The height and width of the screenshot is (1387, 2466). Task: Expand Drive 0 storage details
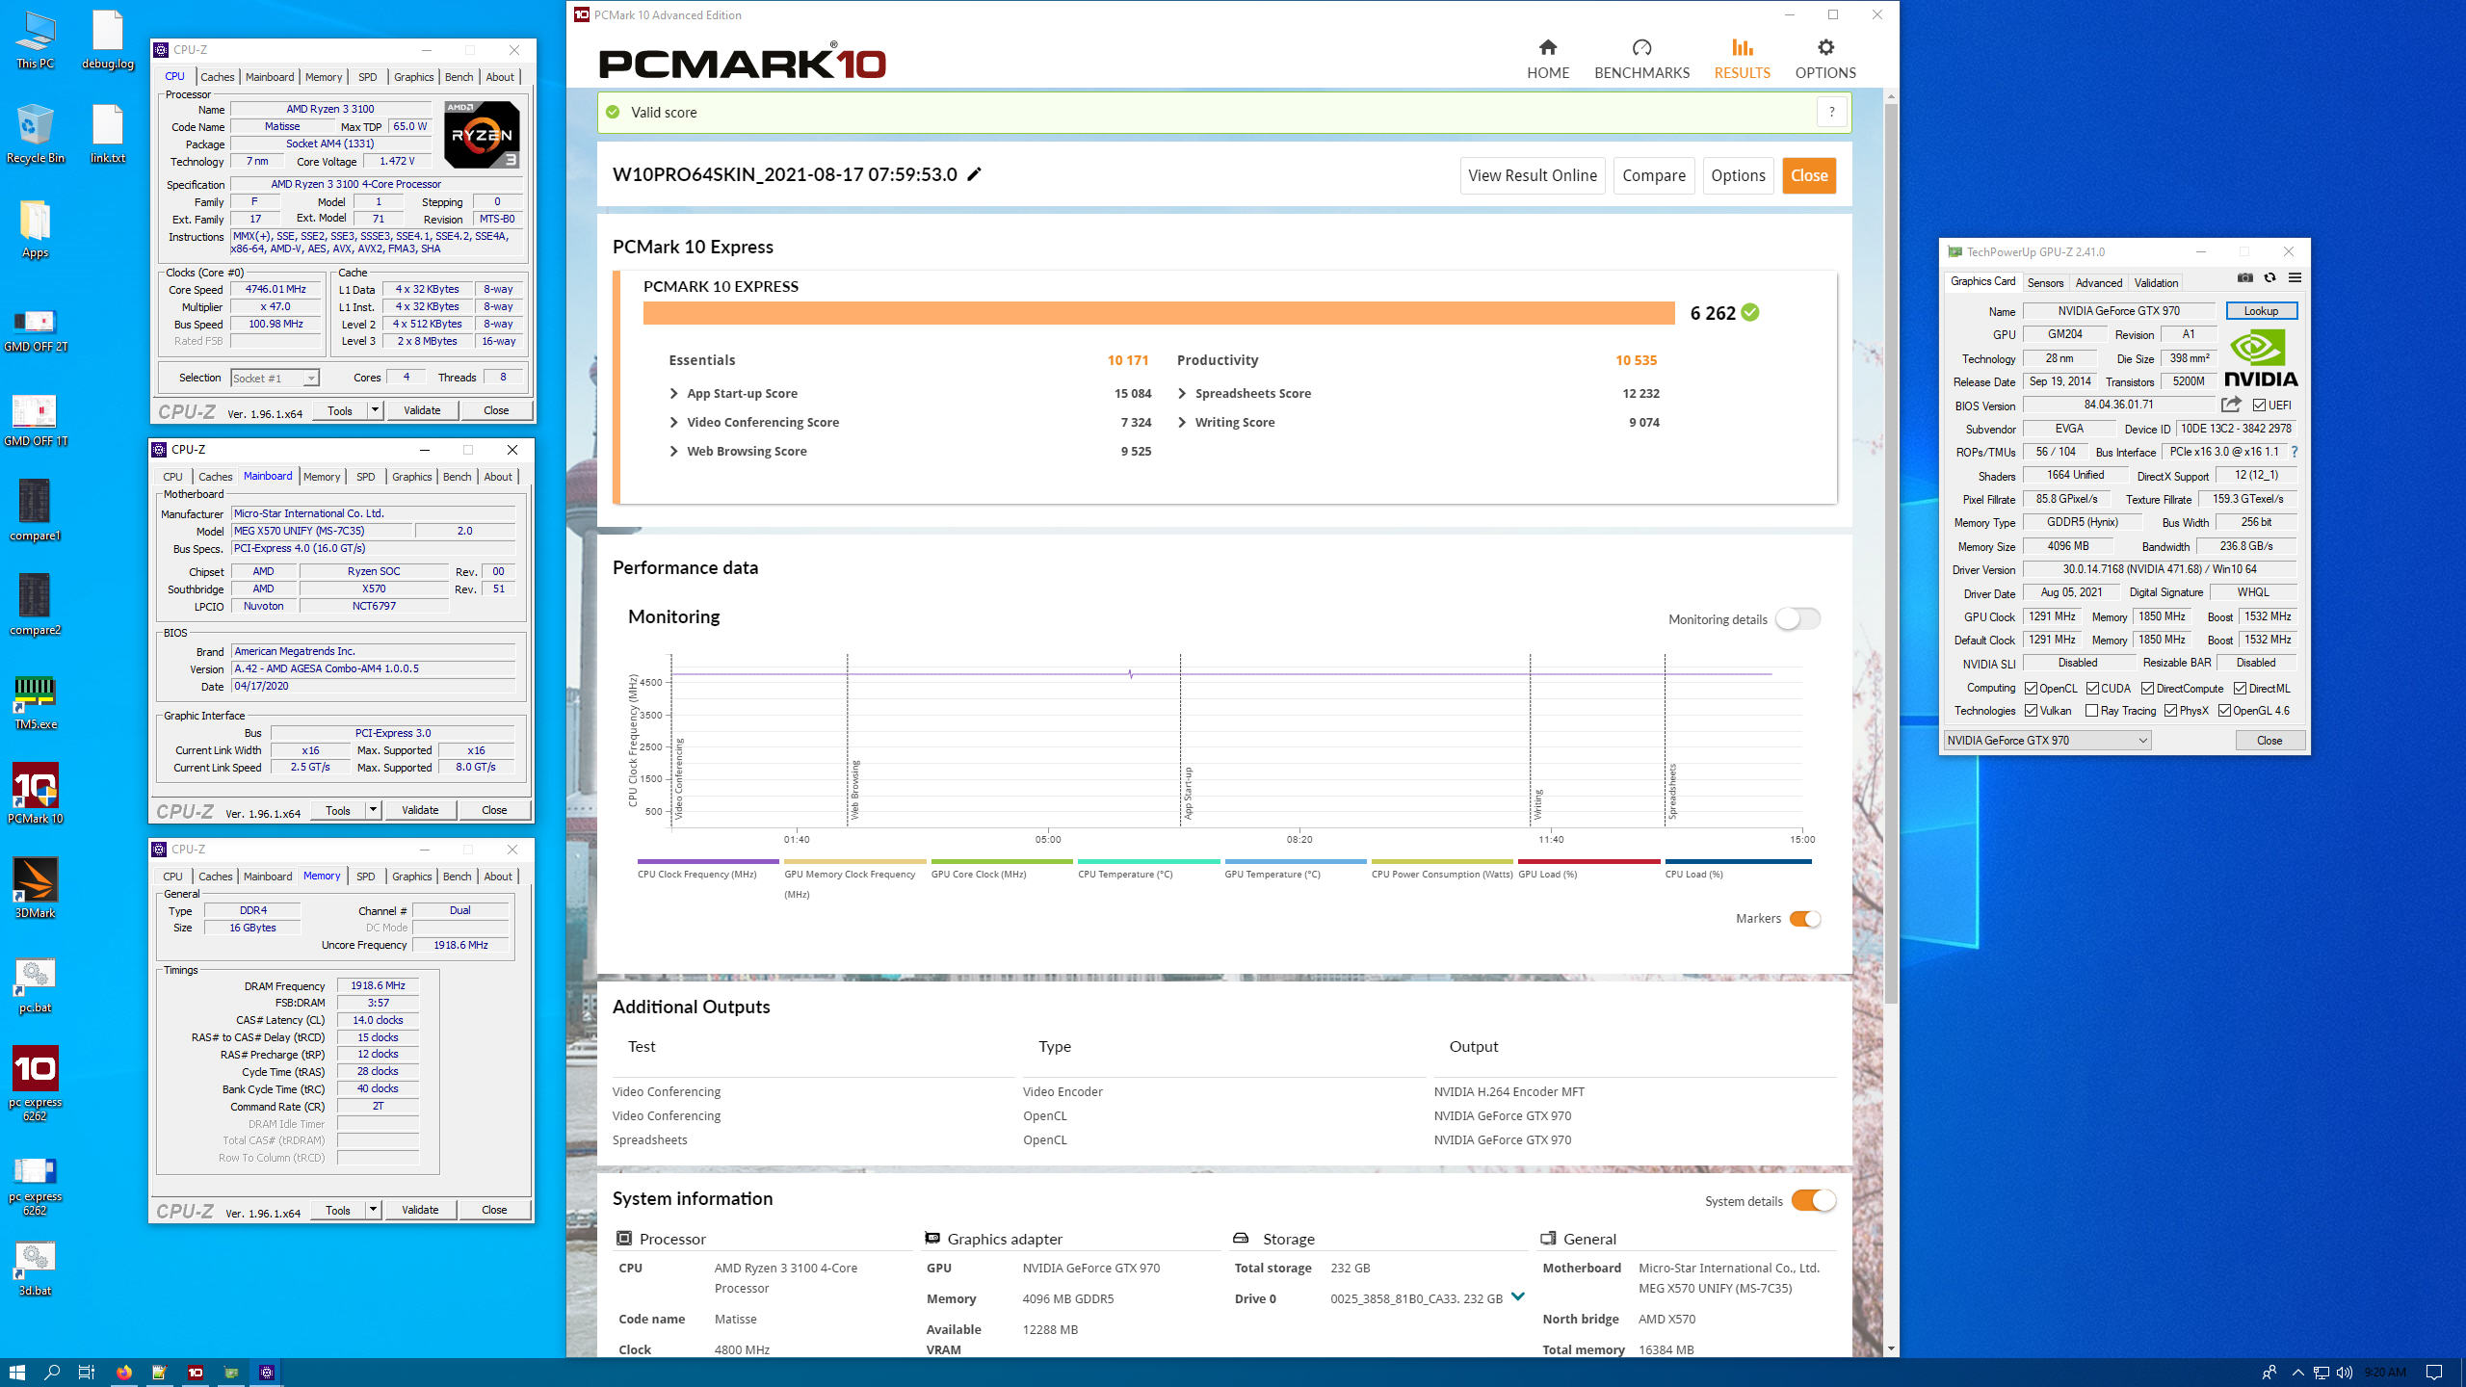pyautogui.click(x=1517, y=1296)
